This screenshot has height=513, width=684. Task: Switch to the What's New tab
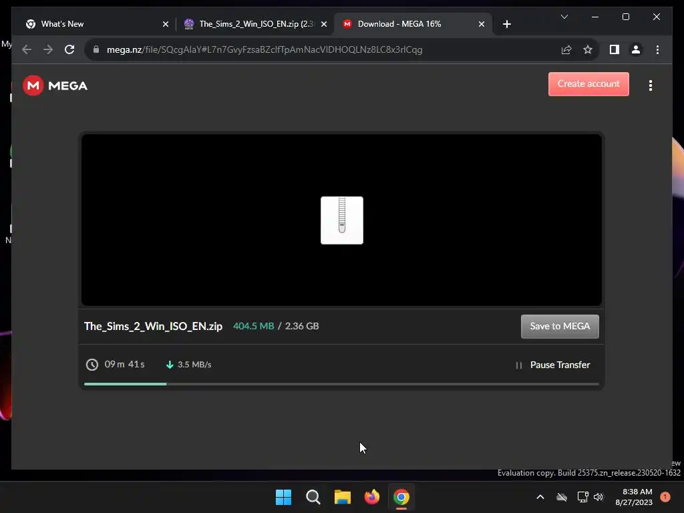[x=94, y=24]
